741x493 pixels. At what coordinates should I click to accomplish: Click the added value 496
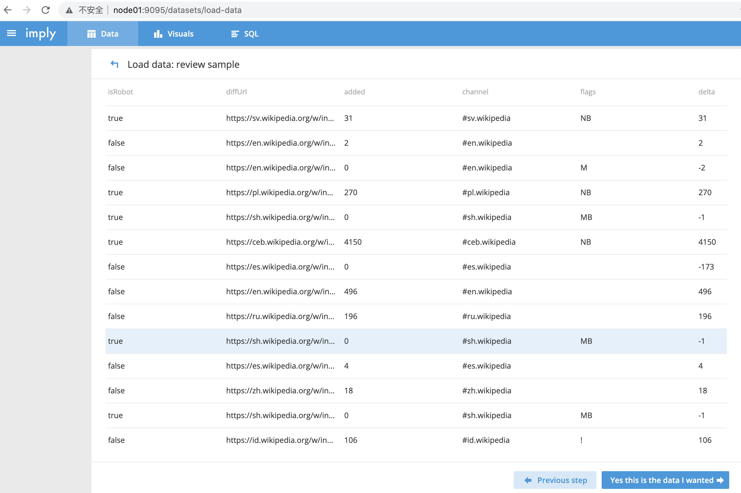click(351, 291)
